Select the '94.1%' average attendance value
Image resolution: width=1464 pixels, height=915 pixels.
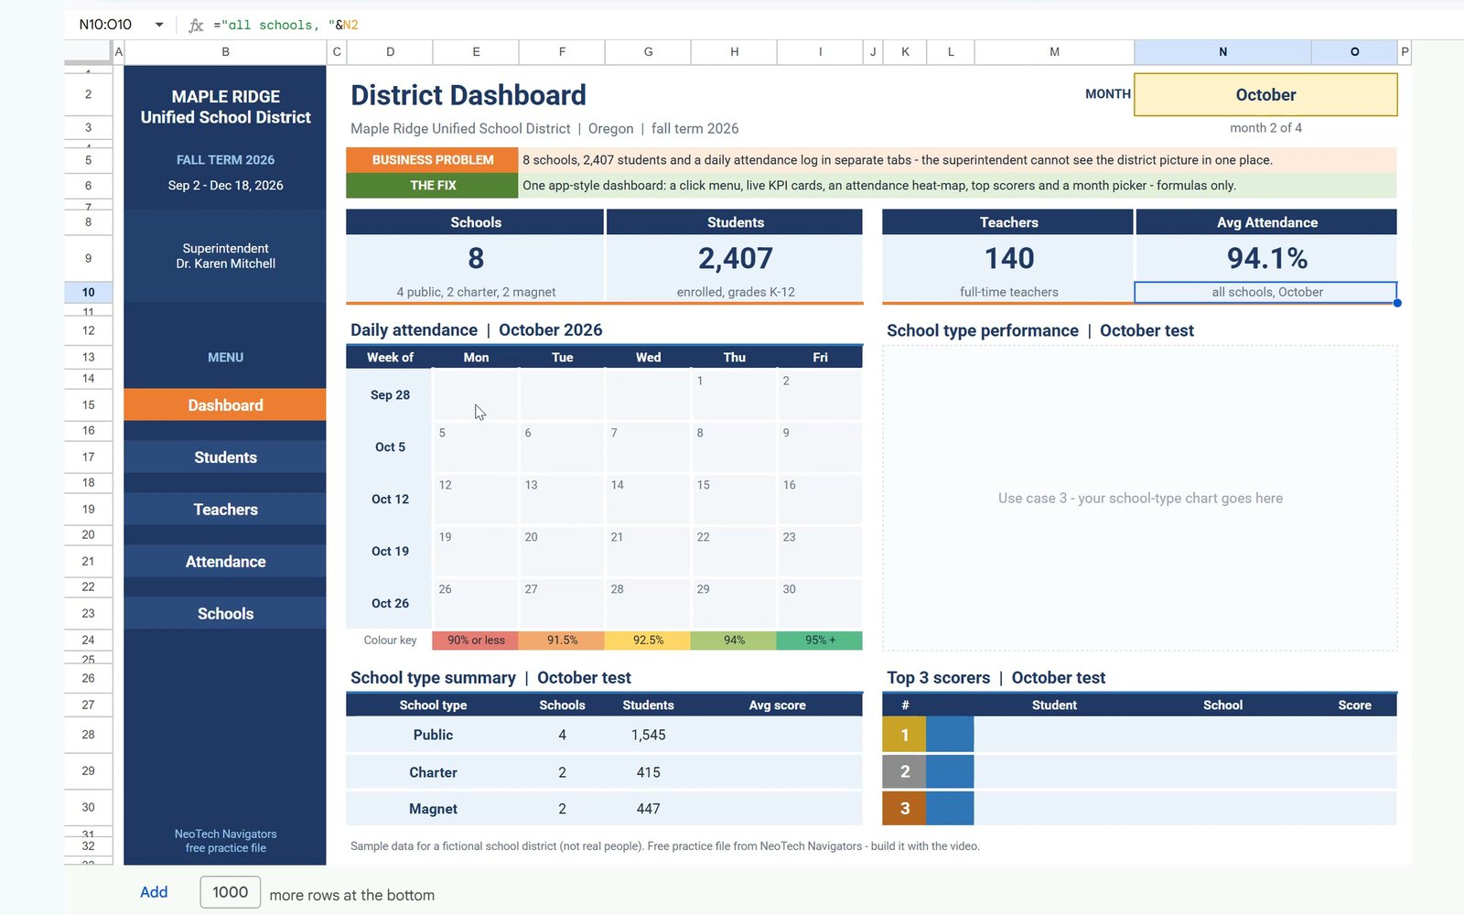(1266, 259)
